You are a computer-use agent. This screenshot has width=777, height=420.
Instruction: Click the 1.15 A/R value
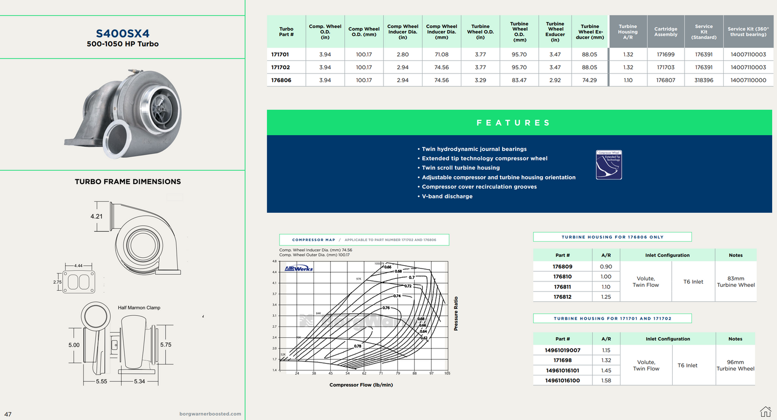(606, 350)
